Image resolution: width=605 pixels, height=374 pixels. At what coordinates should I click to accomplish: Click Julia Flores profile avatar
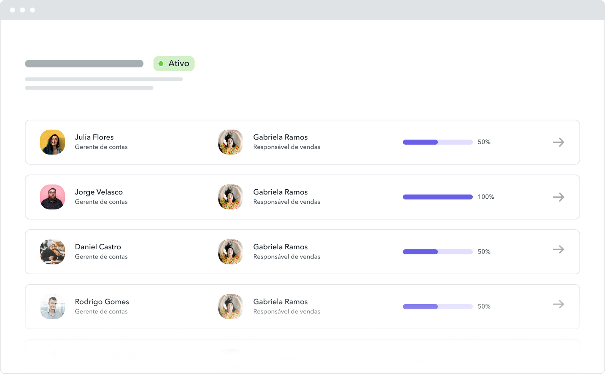53,142
